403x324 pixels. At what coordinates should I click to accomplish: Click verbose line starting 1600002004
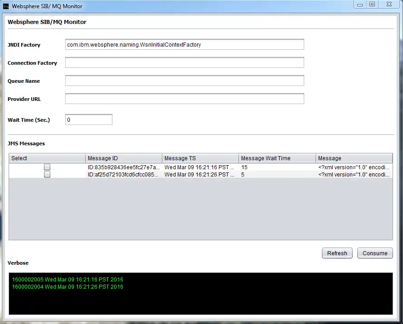pyautogui.click(x=68, y=286)
